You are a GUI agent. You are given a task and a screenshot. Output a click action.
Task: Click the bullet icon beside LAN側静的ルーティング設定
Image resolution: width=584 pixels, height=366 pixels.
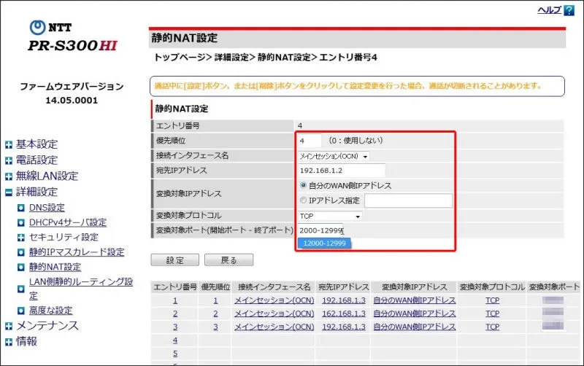(x=21, y=289)
